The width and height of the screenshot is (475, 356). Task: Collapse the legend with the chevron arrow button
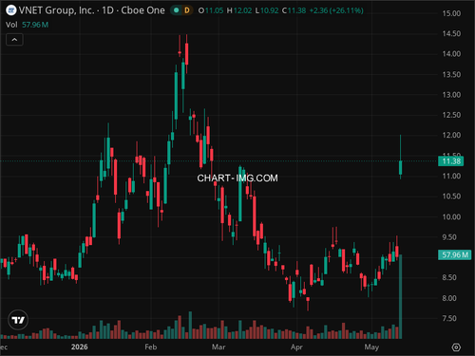(x=14, y=40)
